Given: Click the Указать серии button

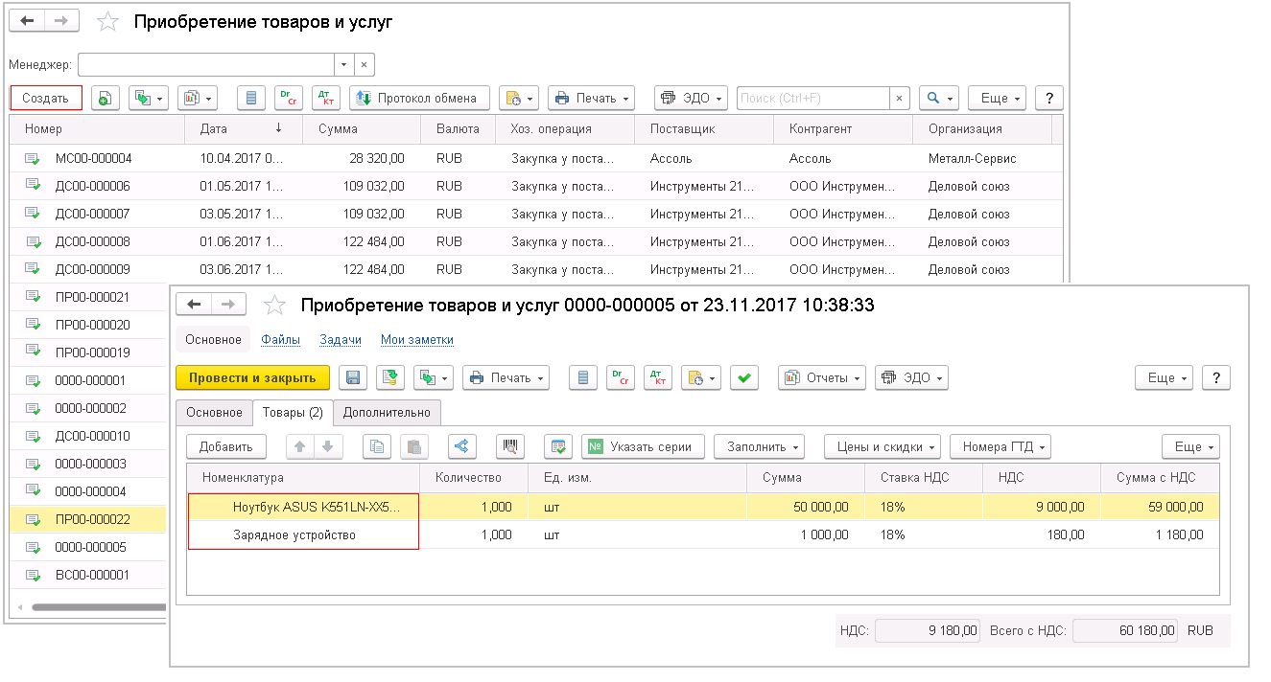Looking at the screenshot, I should pos(643,446).
